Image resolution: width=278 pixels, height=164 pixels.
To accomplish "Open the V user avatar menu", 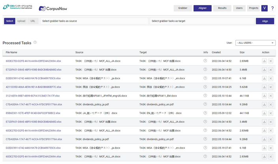I will 264,8.
